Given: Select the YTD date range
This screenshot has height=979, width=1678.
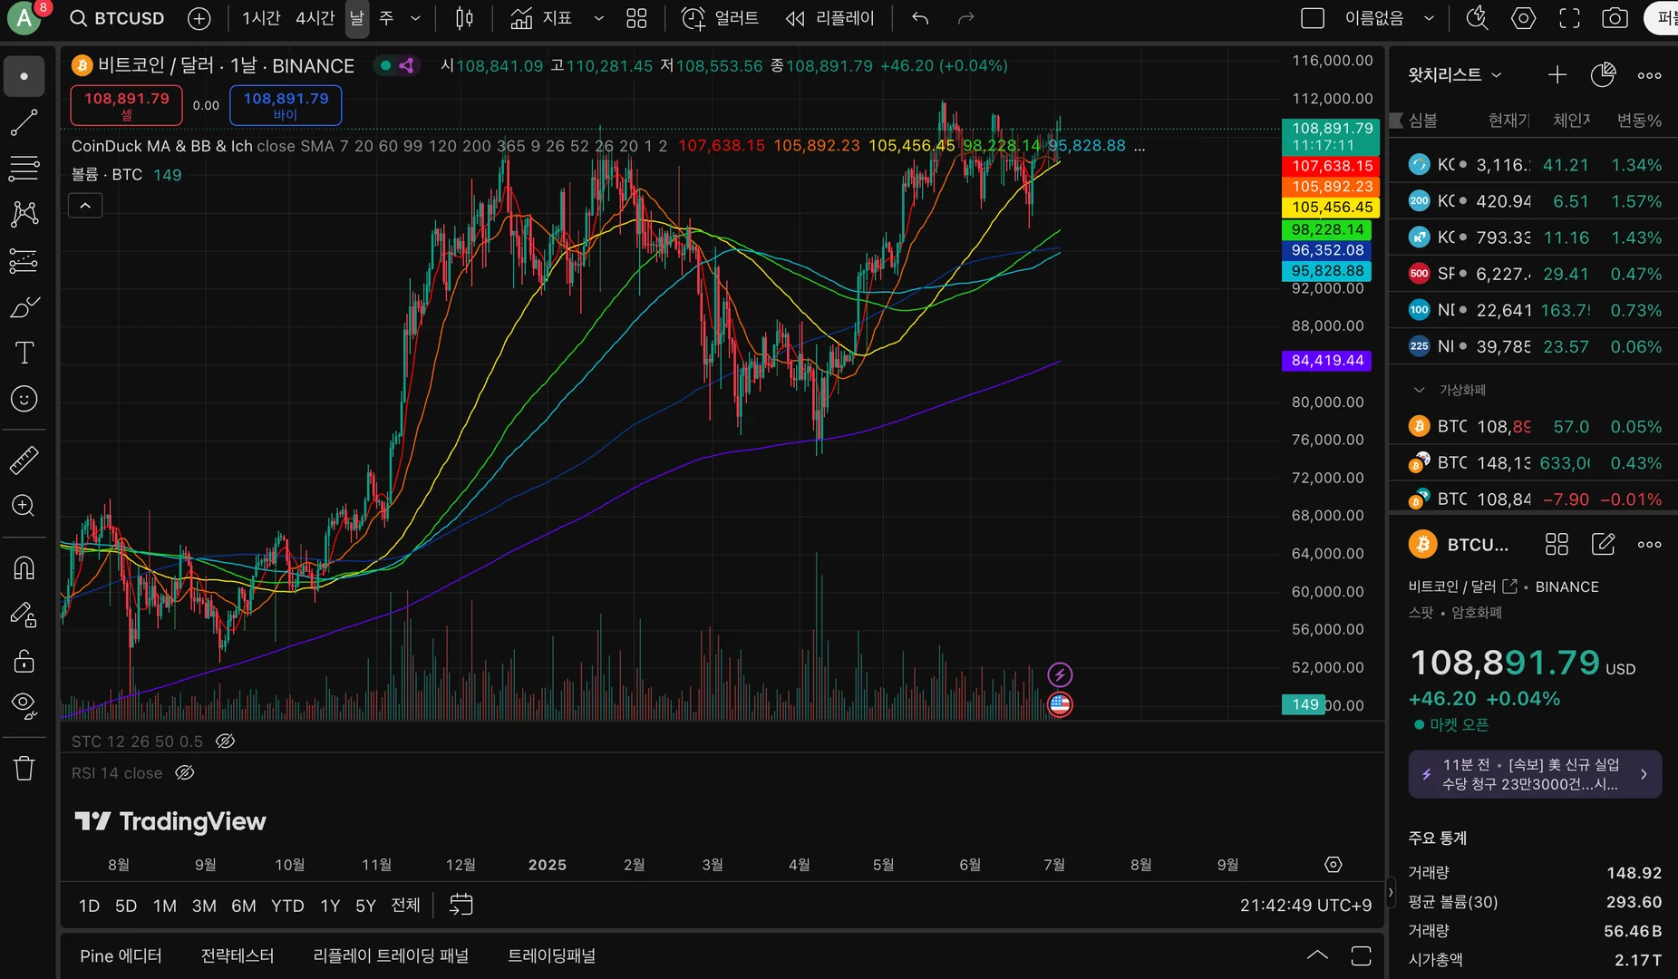Looking at the screenshot, I should [287, 906].
